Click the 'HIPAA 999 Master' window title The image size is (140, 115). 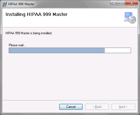click(x=21, y=4)
